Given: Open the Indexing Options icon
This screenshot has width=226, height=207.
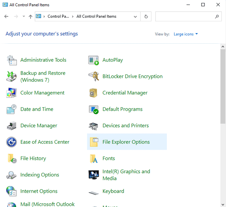Looking at the screenshot, I should pyautogui.click(x=11, y=175).
